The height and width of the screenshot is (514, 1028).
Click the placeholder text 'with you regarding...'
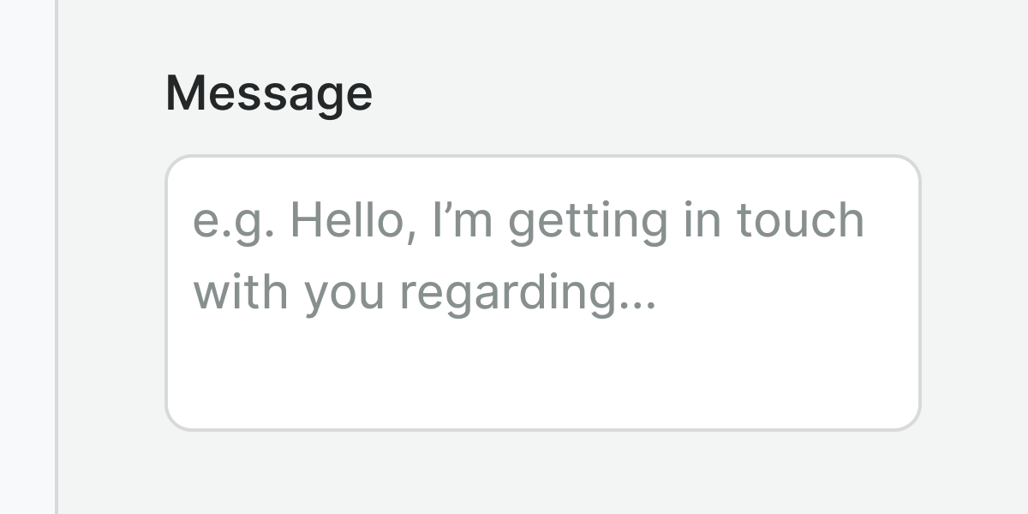coord(424,293)
